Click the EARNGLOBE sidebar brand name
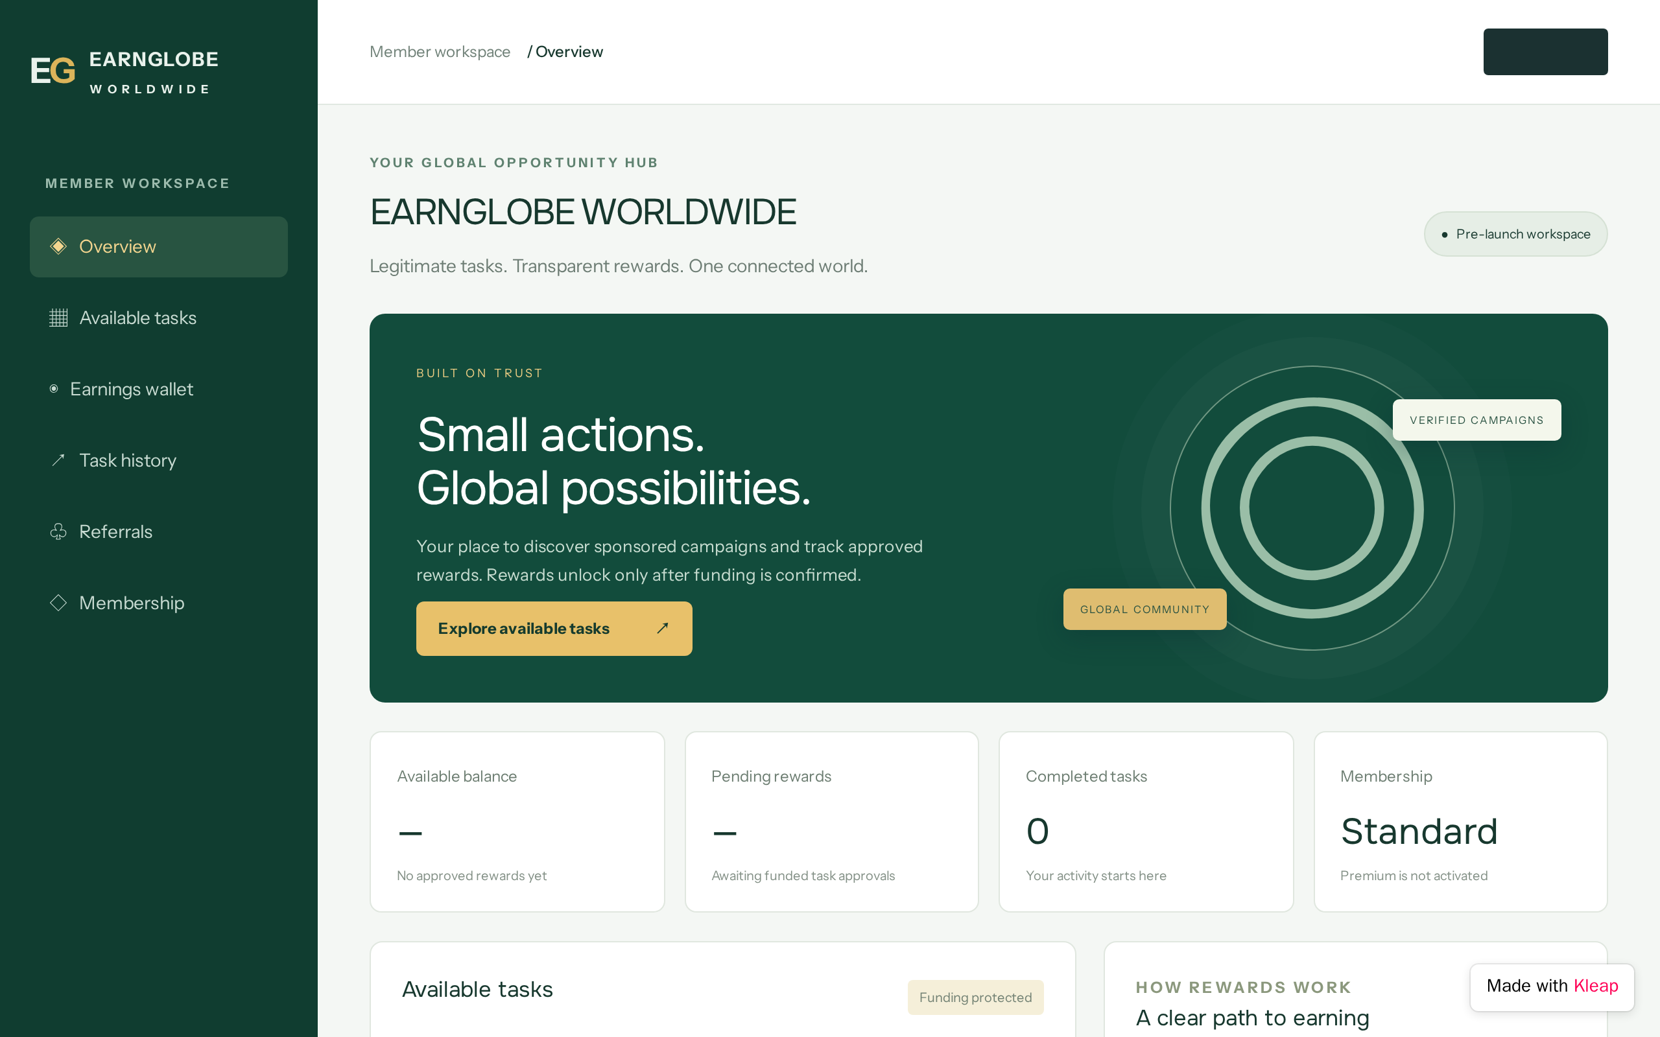Image resolution: width=1660 pixels, height=1037 pixels. [x=154, y=60]
